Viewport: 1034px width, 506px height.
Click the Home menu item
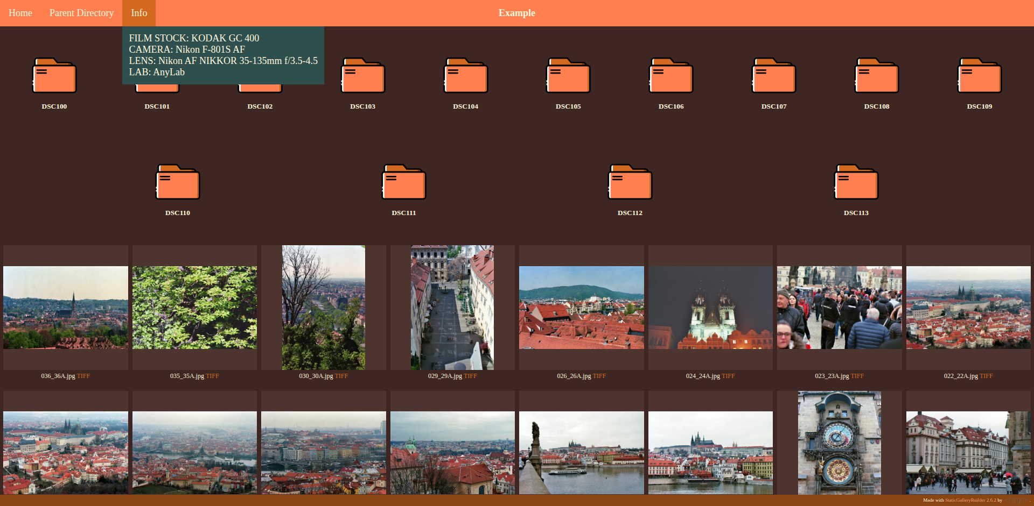pos(20,13)
